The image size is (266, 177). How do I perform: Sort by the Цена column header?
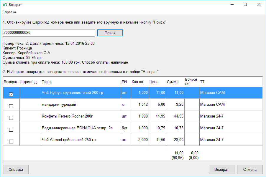(154, 82)
